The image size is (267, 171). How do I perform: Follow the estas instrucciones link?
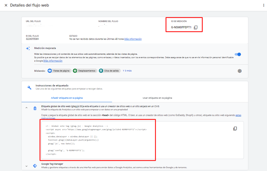(x=238, y=115)
